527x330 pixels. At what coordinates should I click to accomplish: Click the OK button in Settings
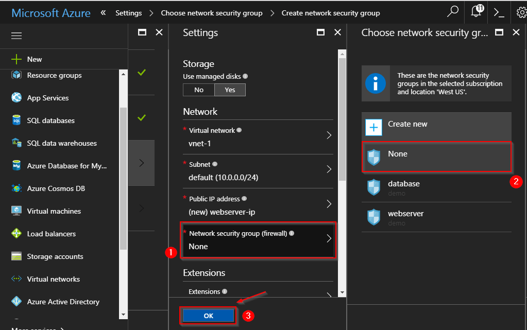[209, 316]
